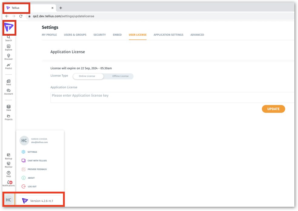Open the Application Settings tab

coord(168,35)
